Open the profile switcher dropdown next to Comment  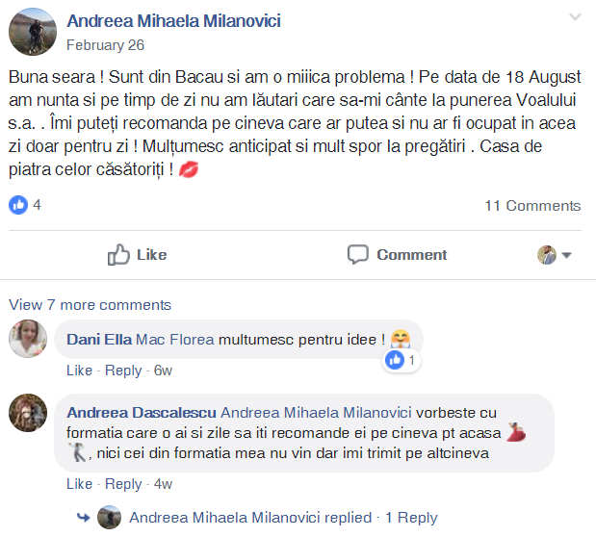click(555, 255)
